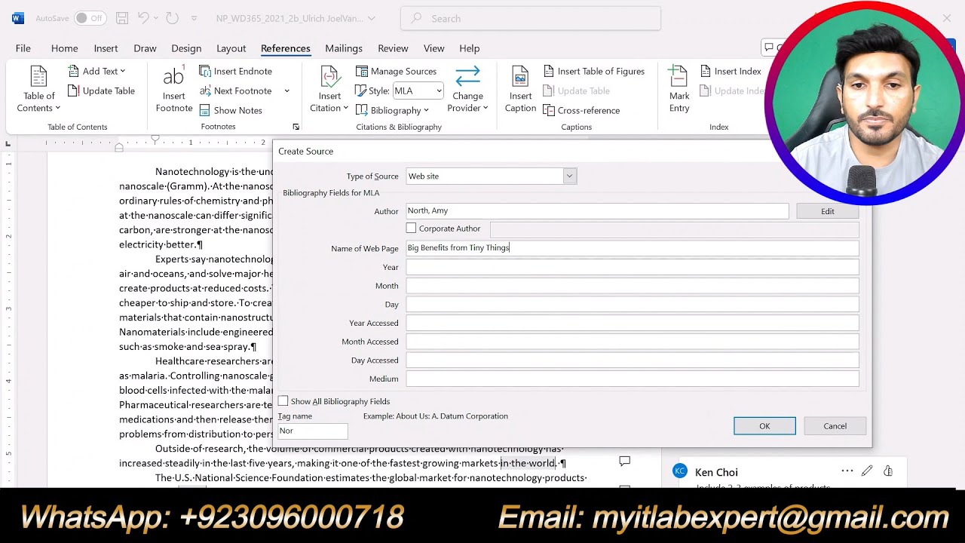This screenshot has width=965, height=543.
Task: Open the File tab
Action: point(23,48)
